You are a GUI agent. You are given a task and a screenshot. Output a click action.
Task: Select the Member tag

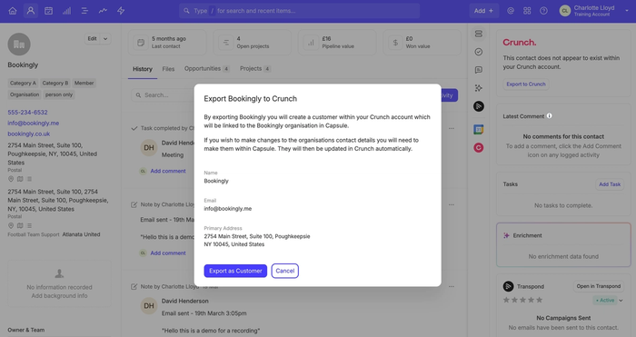tap(84, 84)
